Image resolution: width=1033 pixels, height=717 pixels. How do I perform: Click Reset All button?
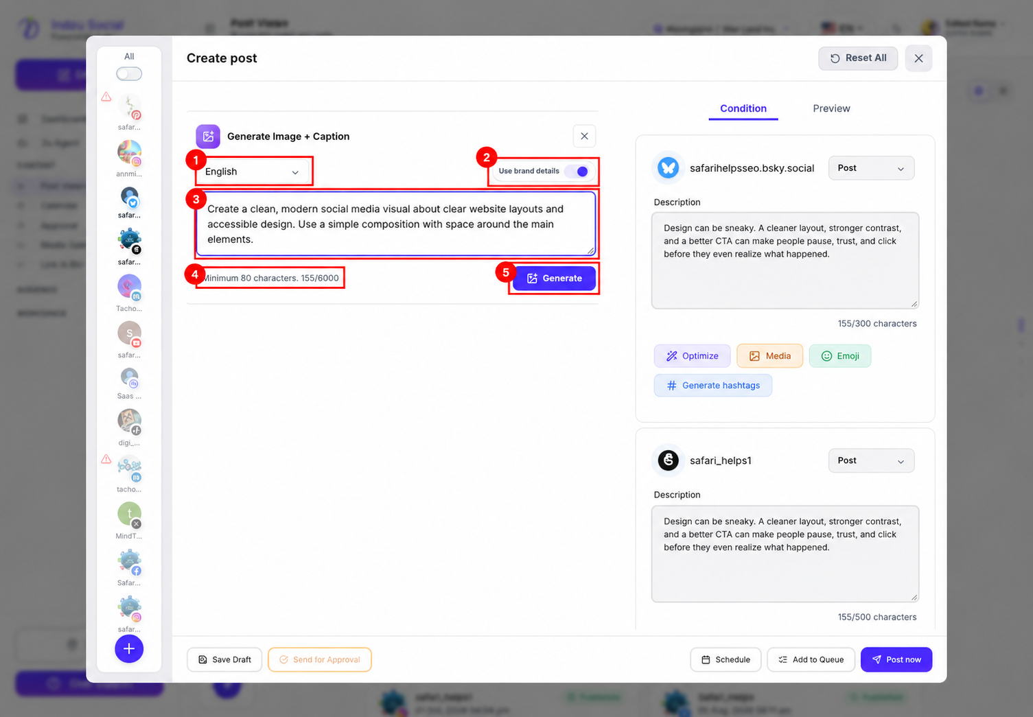coord(858,58)
